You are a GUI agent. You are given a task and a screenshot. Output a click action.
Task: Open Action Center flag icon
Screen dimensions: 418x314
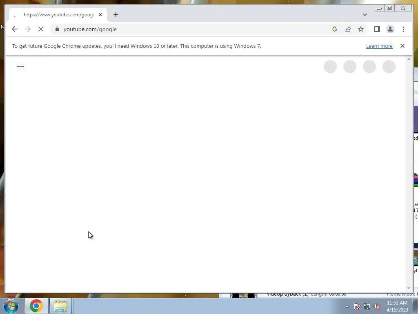pos(357,306)
